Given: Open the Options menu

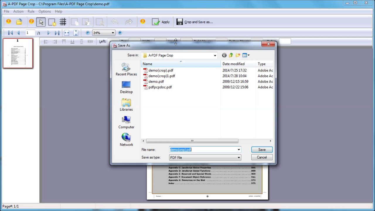Looking at the screenshot, I should (x=45, y=11).
